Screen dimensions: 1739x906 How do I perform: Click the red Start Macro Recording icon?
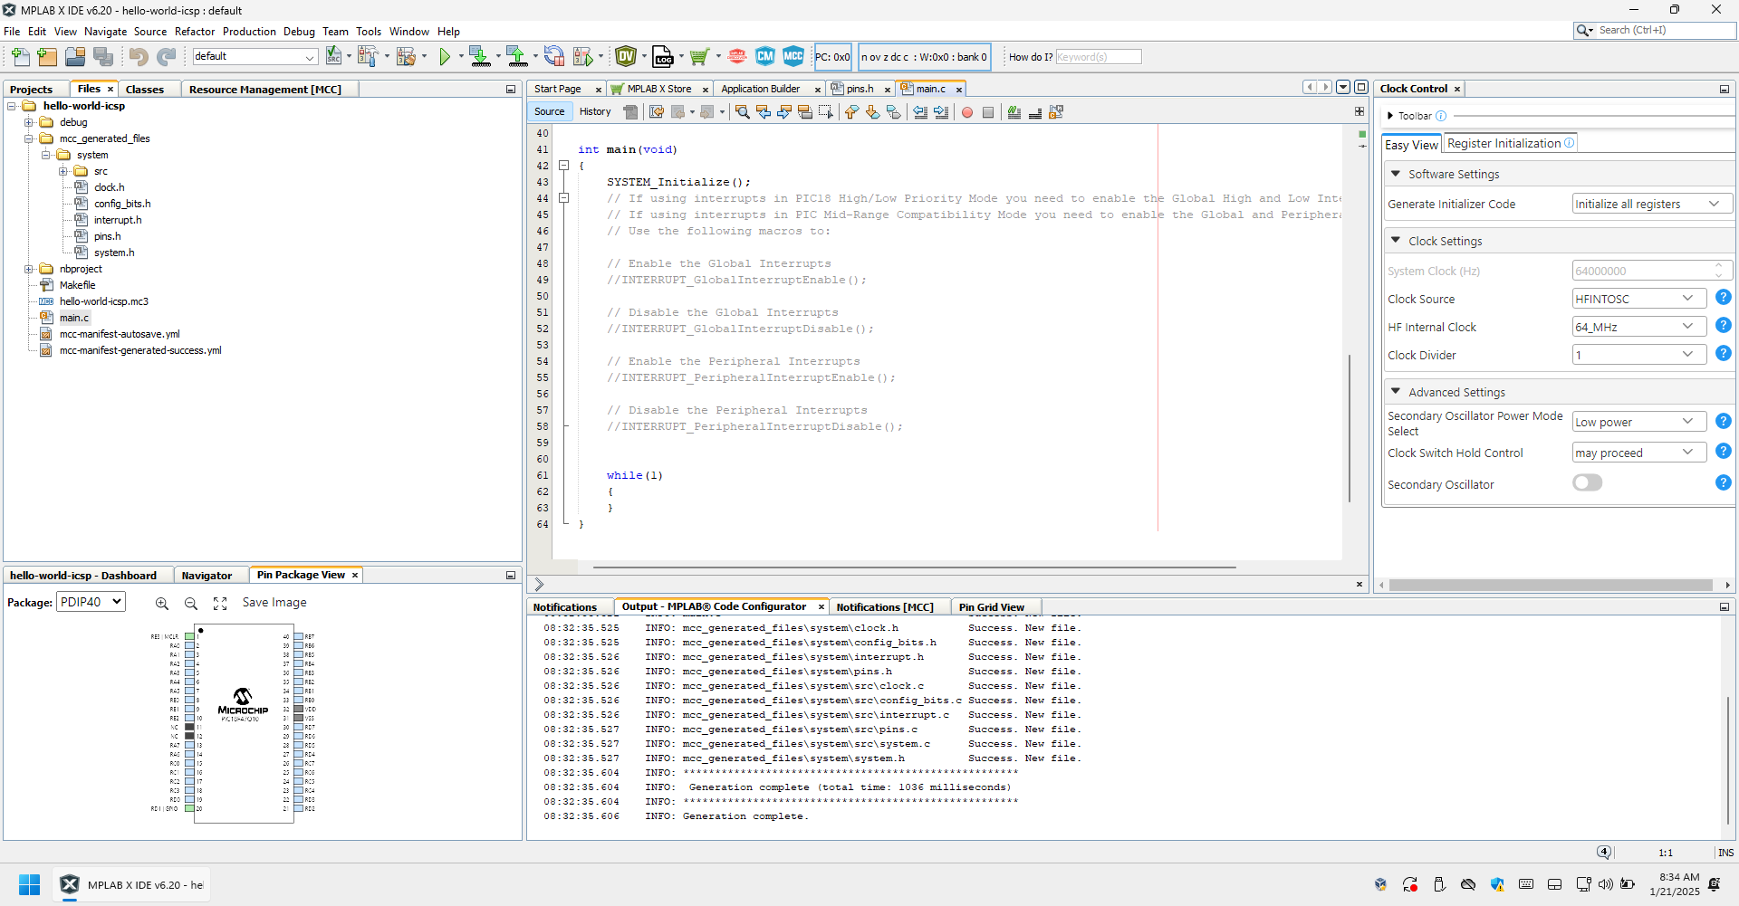point(967,112)
